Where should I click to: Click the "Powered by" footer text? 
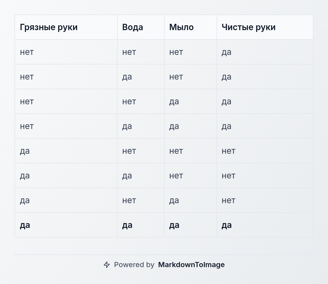tap(134, 265)
